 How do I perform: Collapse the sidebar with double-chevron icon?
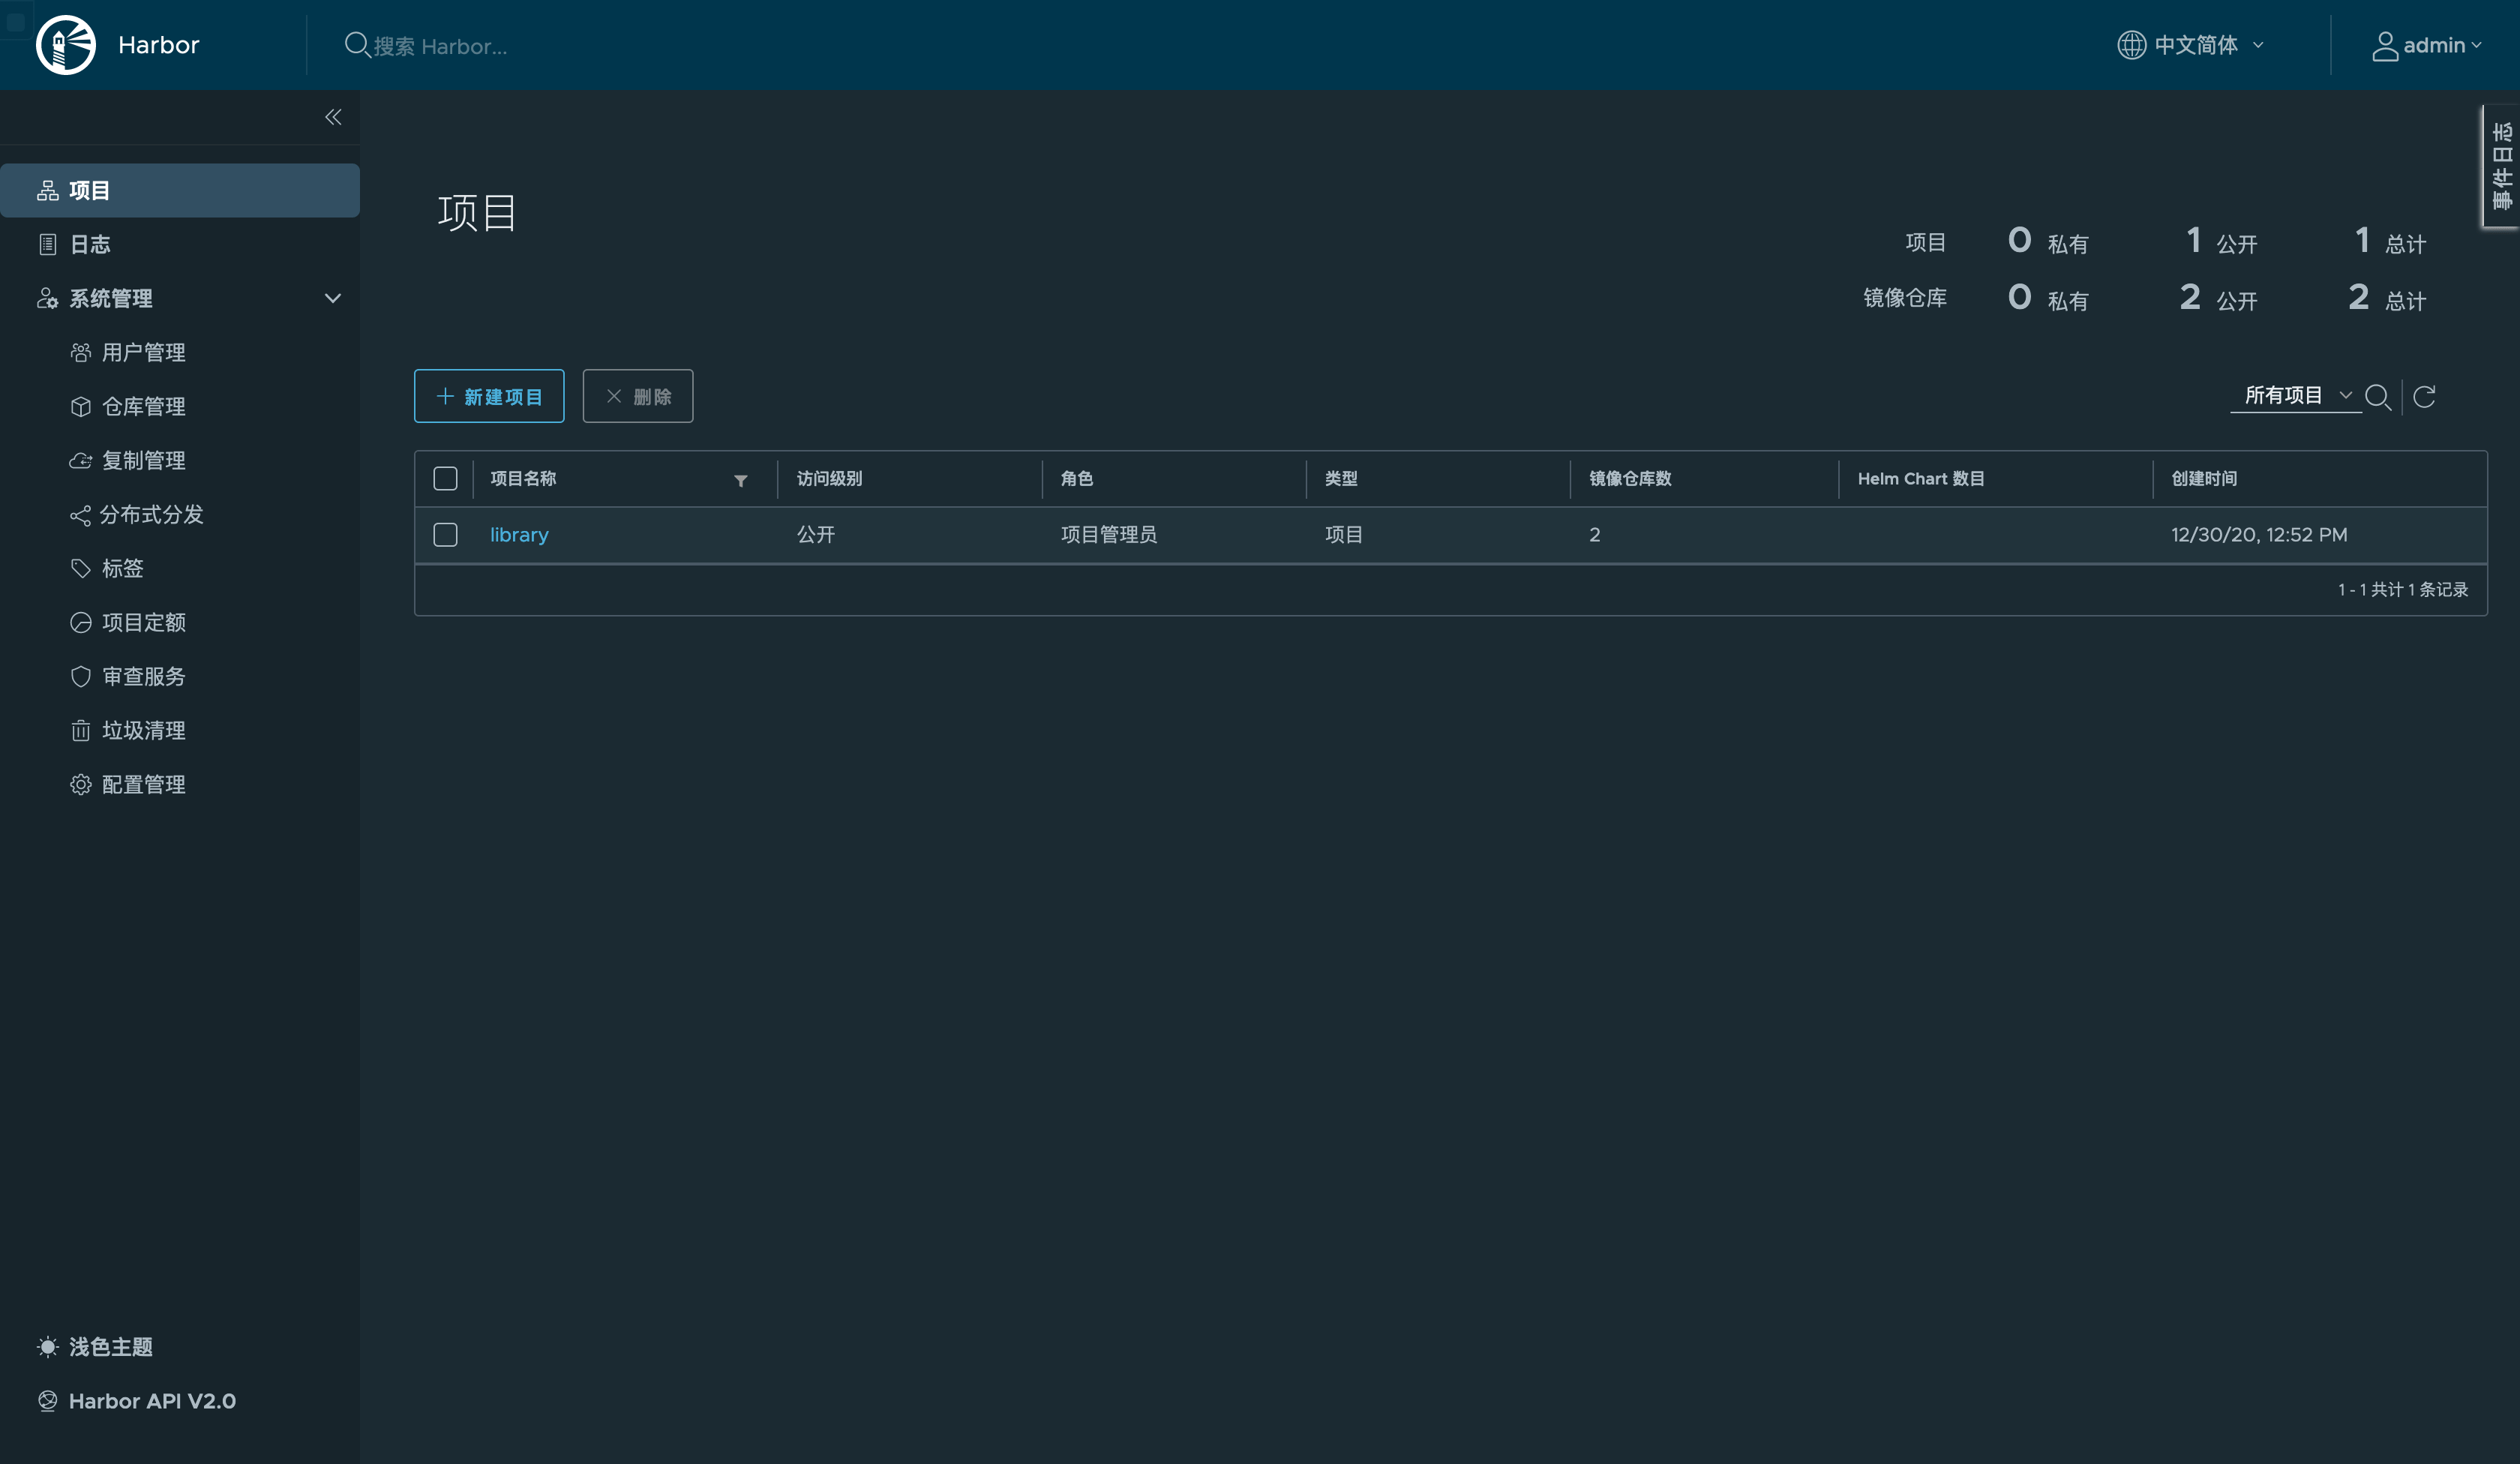[333, 117]
